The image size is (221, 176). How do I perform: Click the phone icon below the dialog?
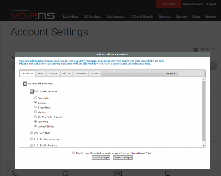[x=15, y=173]
